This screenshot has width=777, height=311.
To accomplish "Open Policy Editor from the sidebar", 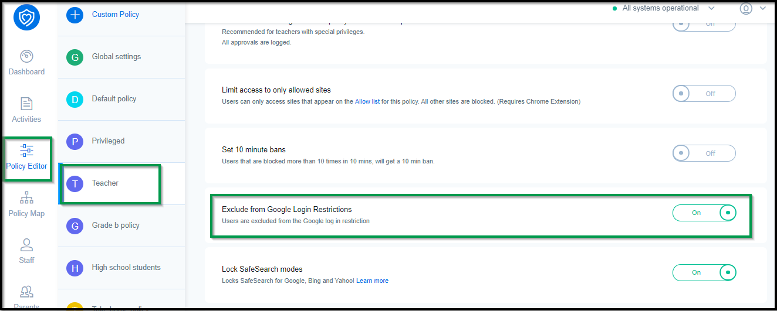I will pyautogui.click(x=26, y=158).
